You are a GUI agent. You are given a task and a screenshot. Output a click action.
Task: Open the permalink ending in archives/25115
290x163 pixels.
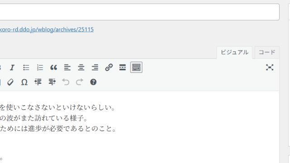(47, 29)
